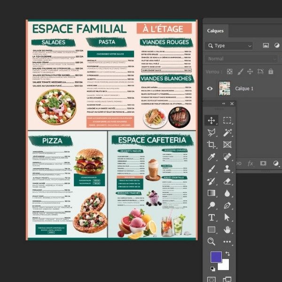282x282 pixels.
Task: Toggle pixel layer filter in Calques panel
Action: pos(266,46)
